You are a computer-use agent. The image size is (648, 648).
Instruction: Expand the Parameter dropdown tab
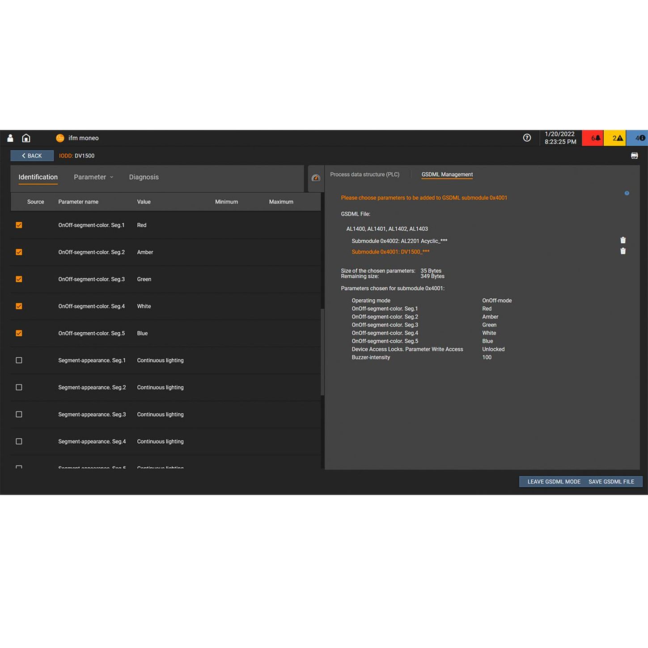point(93,177)
